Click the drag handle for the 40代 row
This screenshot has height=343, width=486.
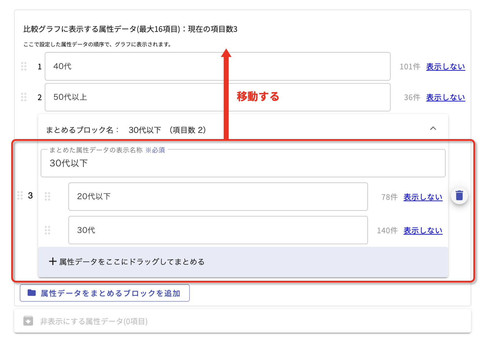click(24, 66)
